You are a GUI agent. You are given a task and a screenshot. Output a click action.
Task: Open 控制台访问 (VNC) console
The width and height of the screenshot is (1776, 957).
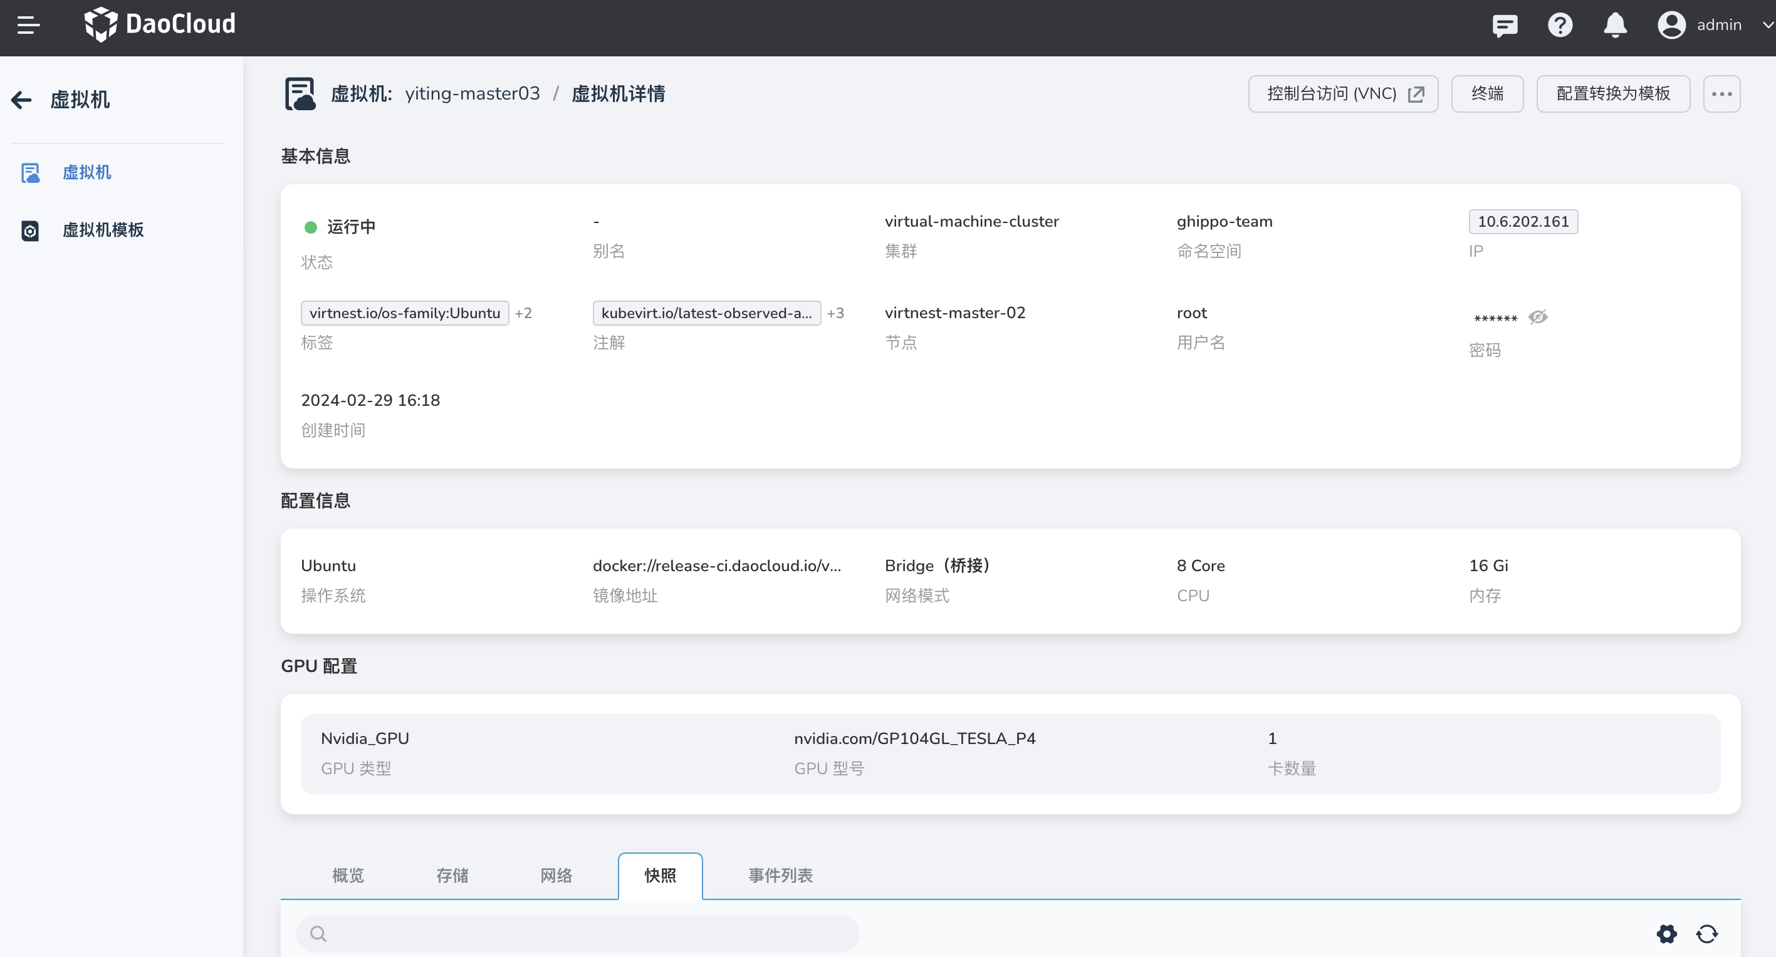coord(1342,94)
